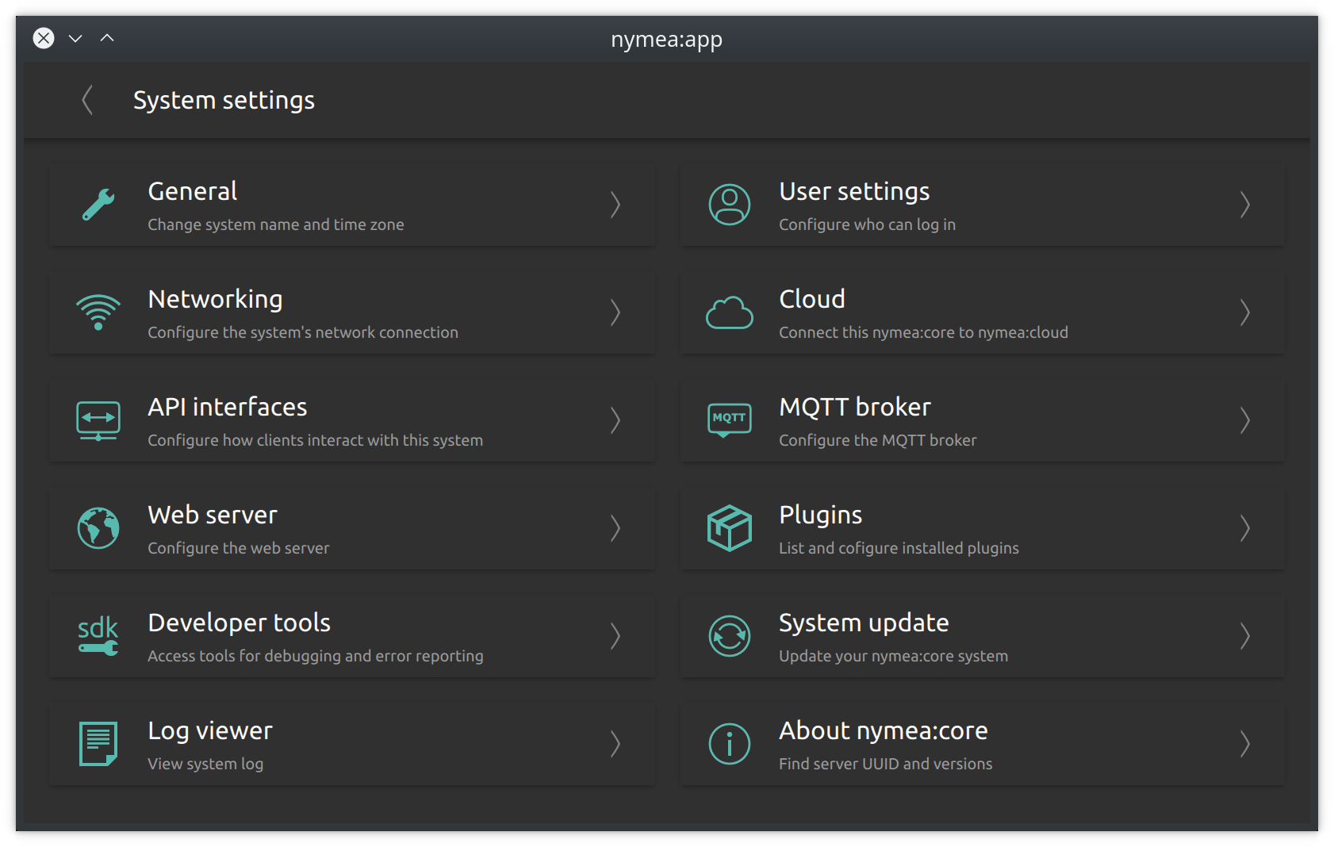Open Web server via its right chevron
Screen dimensions: 1334x847
(615, 528)
